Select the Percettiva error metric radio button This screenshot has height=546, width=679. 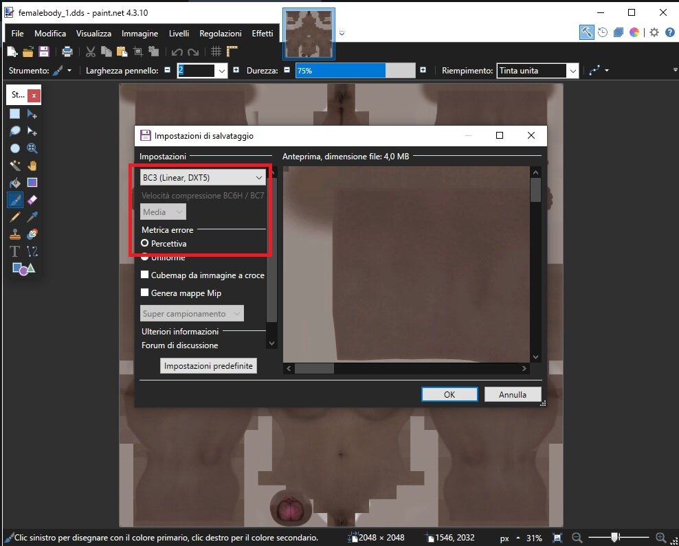(144, 243)
